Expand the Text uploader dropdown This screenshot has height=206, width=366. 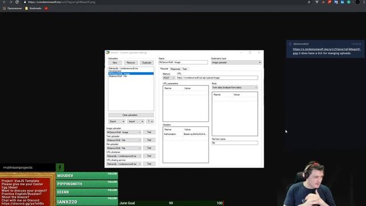[x=124, y=140]
